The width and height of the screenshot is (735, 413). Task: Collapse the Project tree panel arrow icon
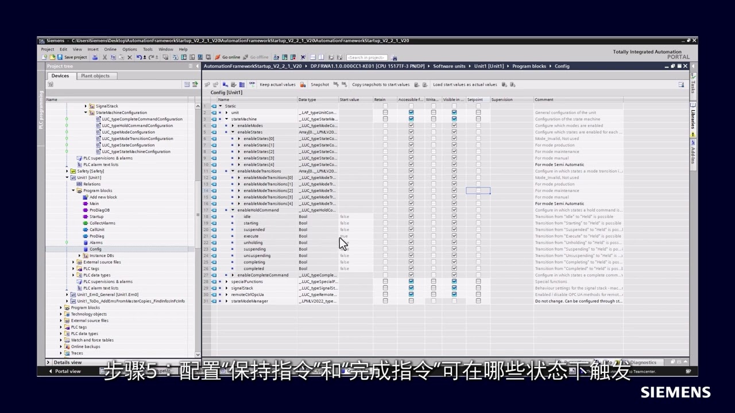click(x=197, y=66)
